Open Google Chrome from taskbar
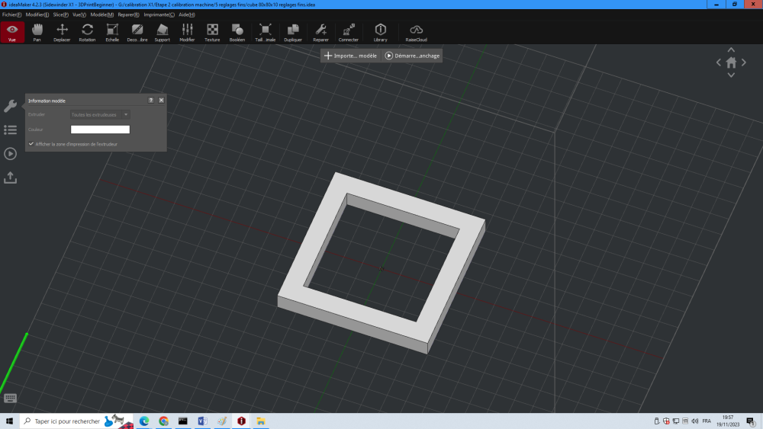The width and height of the screenshot is (763, 429). (163, 421)
